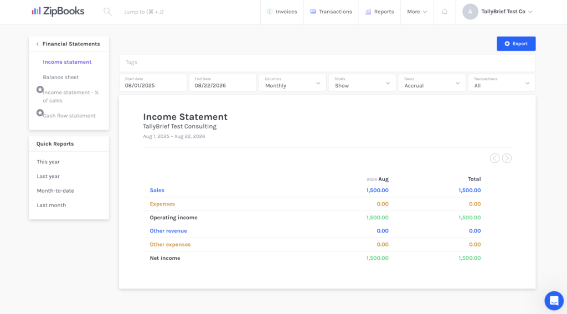This screenshot has height=314, width=567.
Task: Click the 2026 Aug column header
Action: click(378, 179)
